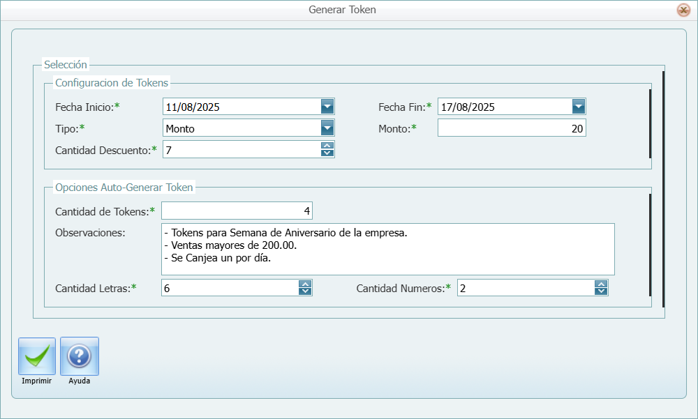
Task: Click the calendar dropdown icon for Fecha Inicio
Action: click(327, 106)
